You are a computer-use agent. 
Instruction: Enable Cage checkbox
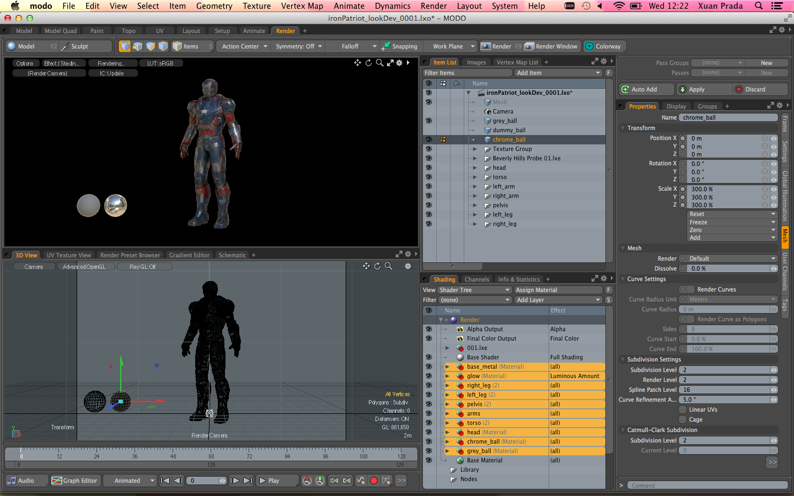683,419
